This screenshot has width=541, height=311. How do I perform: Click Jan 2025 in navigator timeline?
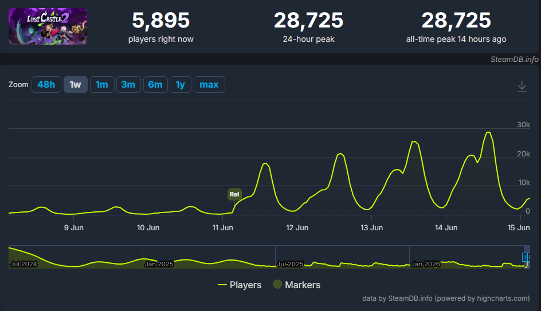pos(159,264)
